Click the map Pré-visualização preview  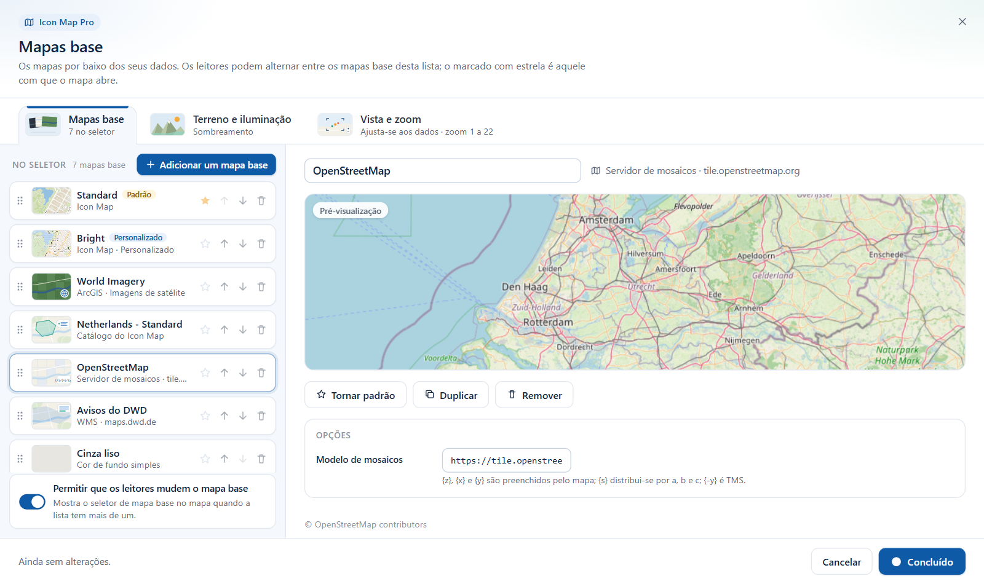click(635, 282)
